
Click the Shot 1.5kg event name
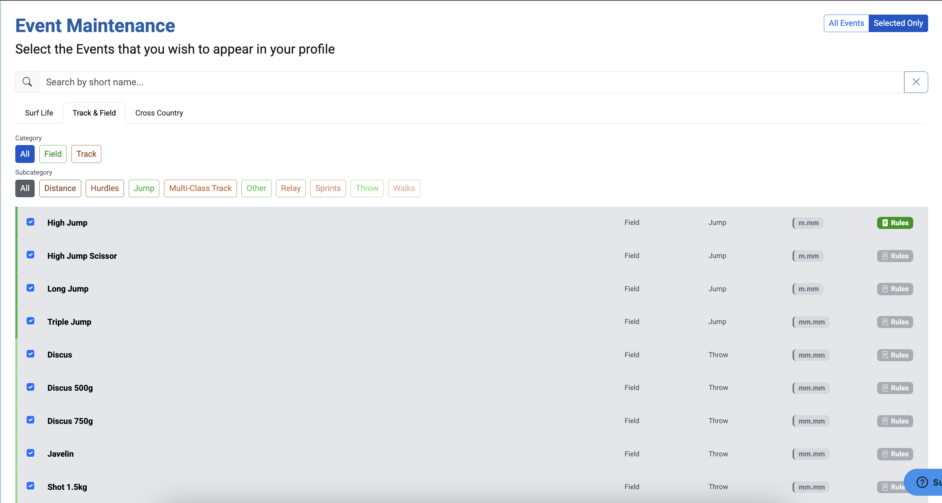(67, 487)
